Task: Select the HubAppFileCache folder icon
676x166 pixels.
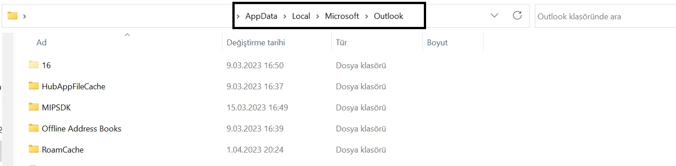Action: [34, 86]
